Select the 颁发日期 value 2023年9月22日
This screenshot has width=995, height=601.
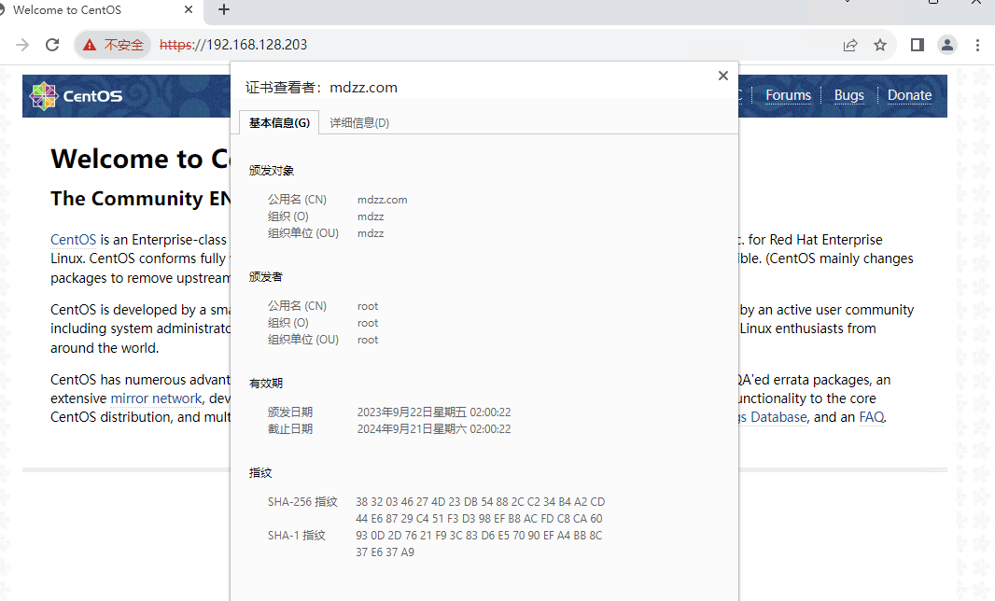point(434,412)
